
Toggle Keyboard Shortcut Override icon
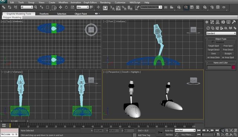click(x=105, y=7)
